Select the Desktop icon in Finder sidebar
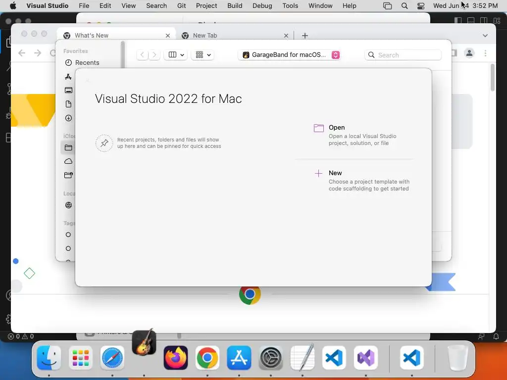Image resolution: width=507 pixels, height=380 pixels. [68, 90]
